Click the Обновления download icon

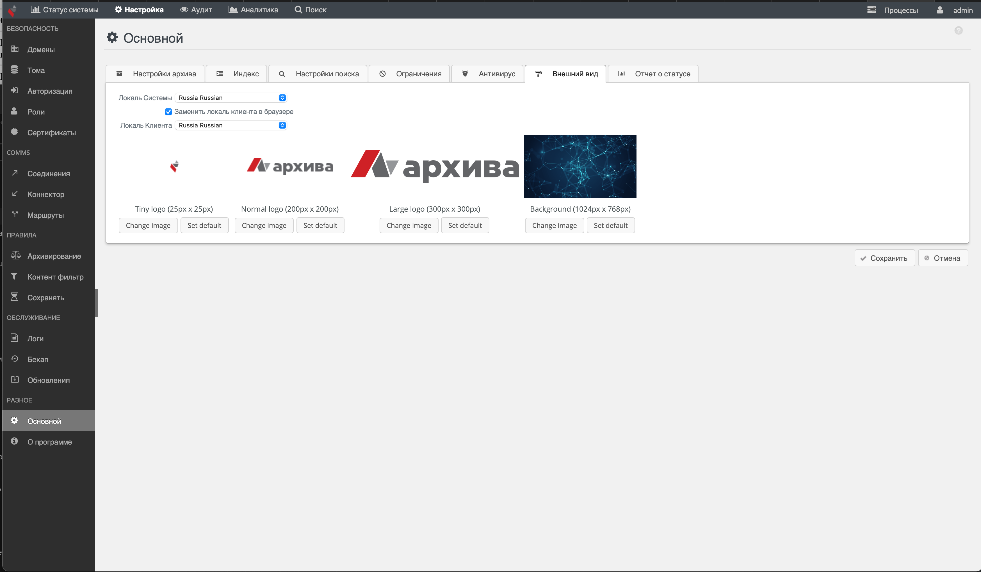pos(14,379)
